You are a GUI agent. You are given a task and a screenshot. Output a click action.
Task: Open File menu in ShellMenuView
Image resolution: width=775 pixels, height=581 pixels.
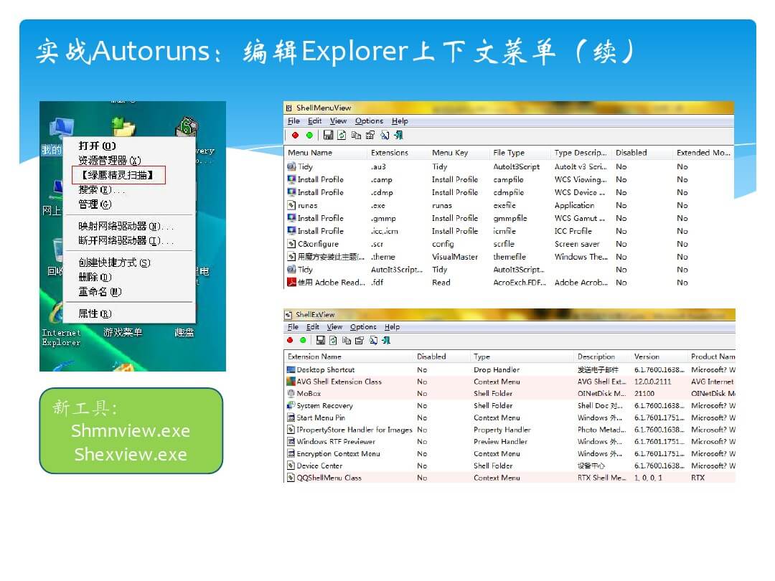point(293,121)
